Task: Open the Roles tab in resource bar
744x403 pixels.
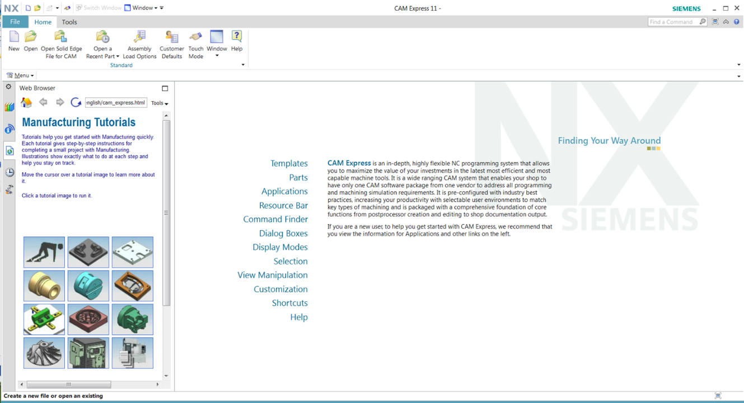Action: (10, 190)
